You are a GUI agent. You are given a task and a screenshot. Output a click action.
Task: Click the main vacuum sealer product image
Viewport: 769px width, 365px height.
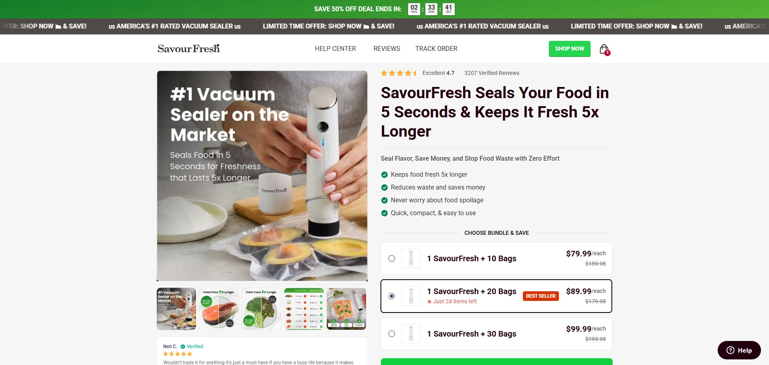[262, 176]
